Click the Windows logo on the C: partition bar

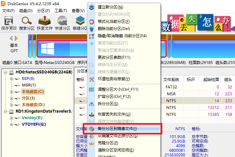click(x=48, y=48)
